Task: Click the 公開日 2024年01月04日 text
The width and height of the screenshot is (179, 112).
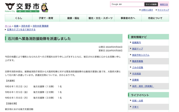Action: tap(110, 47)
